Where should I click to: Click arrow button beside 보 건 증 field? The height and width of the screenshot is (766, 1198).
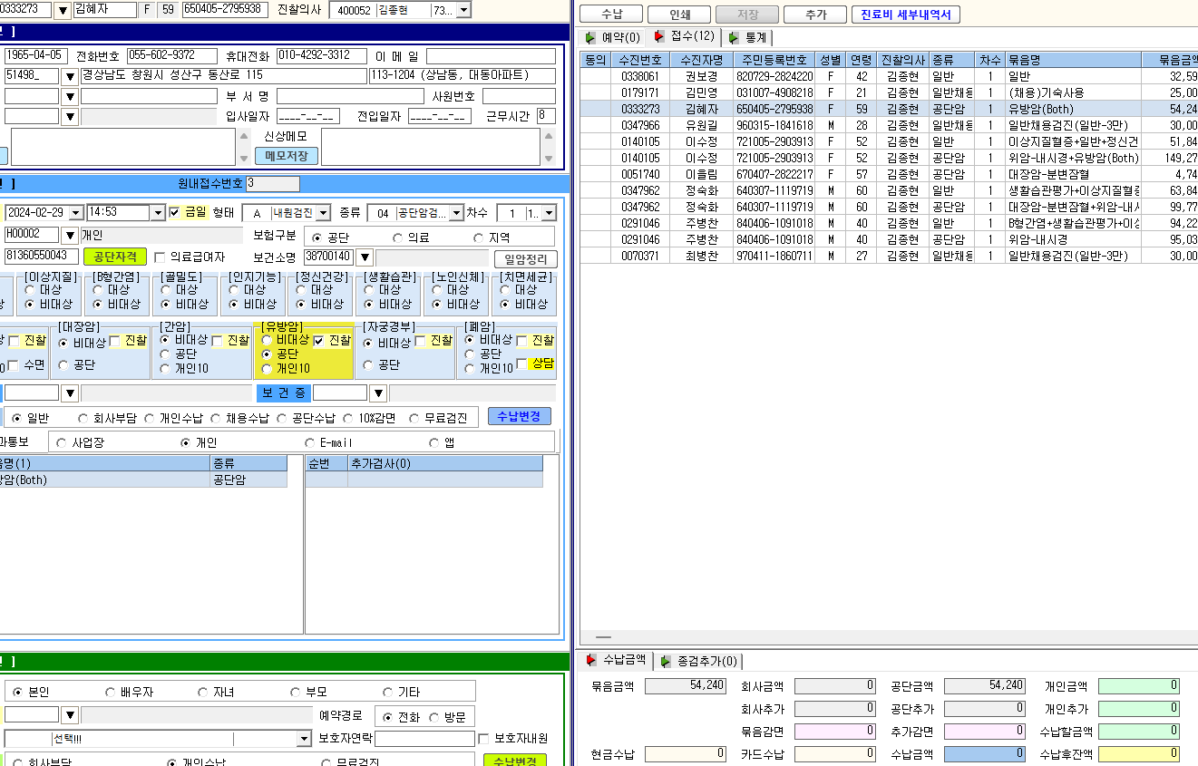pyautogui.click(x=377, y=393)
